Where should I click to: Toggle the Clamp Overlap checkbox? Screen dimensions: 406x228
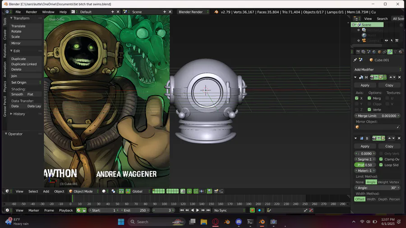tap(381, 159)
